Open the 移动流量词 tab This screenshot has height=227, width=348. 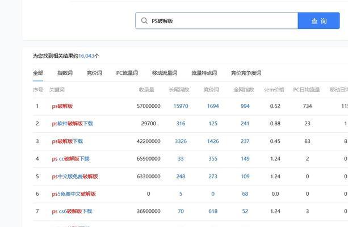(x=165, y=73)
